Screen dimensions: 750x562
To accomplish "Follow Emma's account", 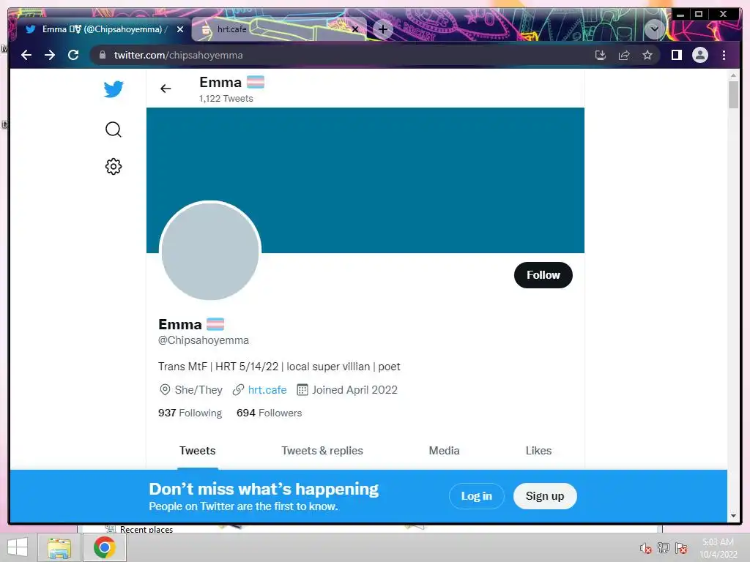I will (543, 275).
